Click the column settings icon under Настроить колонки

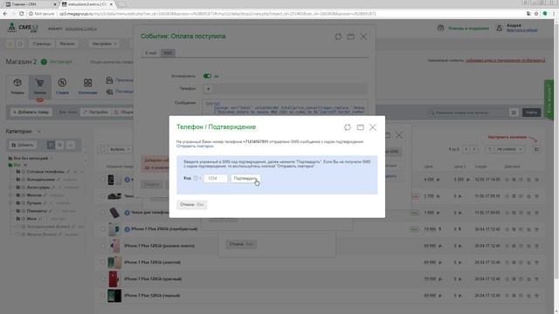click(x=536, y=149)
